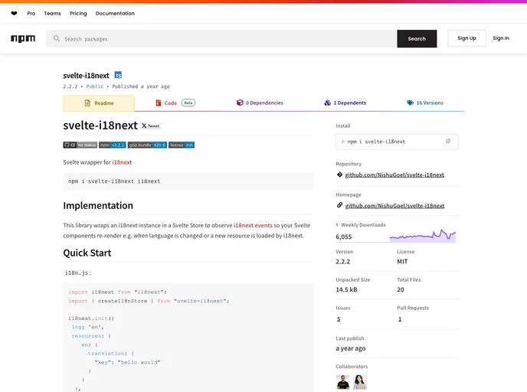The image size is (527, 392).
Task: Click the license mit badge
Action: click(x=182, y=145)
